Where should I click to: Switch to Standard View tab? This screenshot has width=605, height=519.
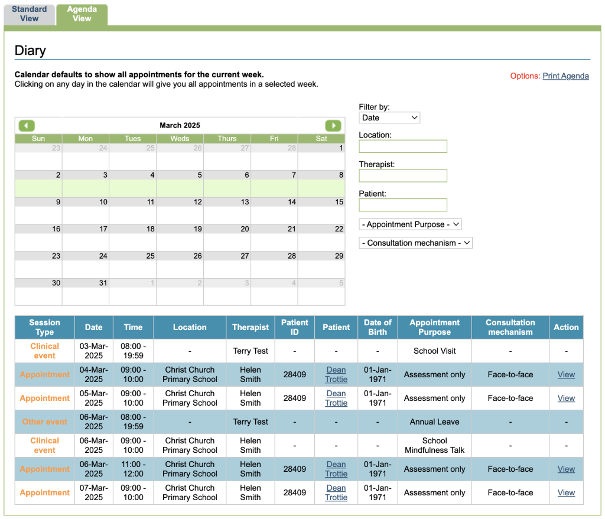click(30, 14)
